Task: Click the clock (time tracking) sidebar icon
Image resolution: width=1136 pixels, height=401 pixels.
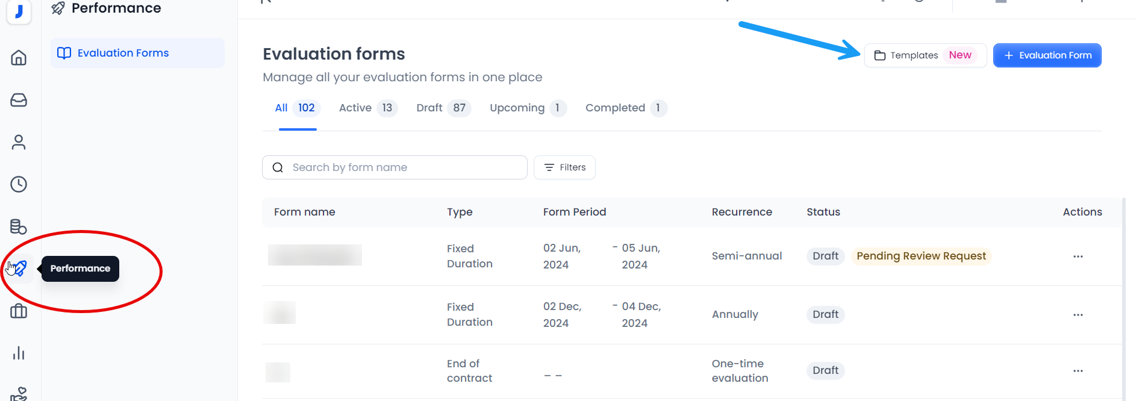Action: tap(19, 184)
